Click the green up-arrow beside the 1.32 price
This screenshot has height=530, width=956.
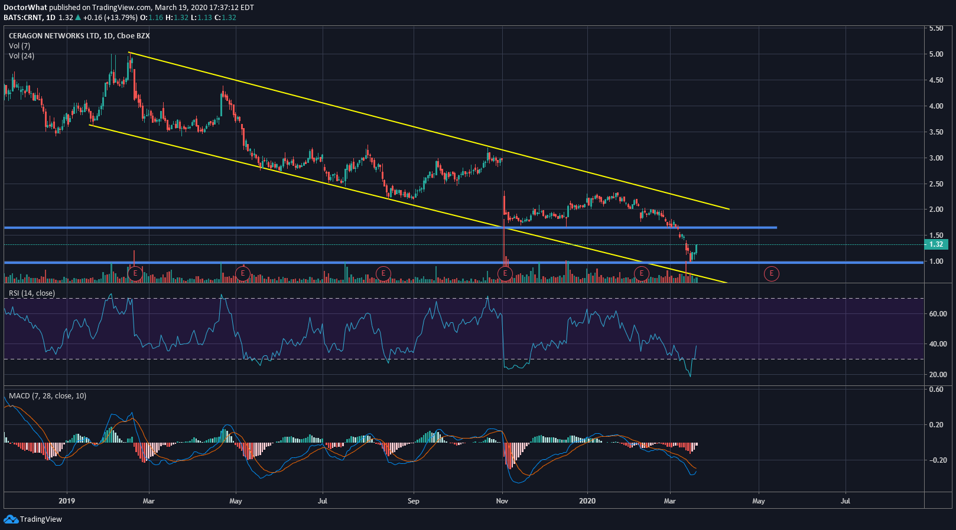pos(78,17)
